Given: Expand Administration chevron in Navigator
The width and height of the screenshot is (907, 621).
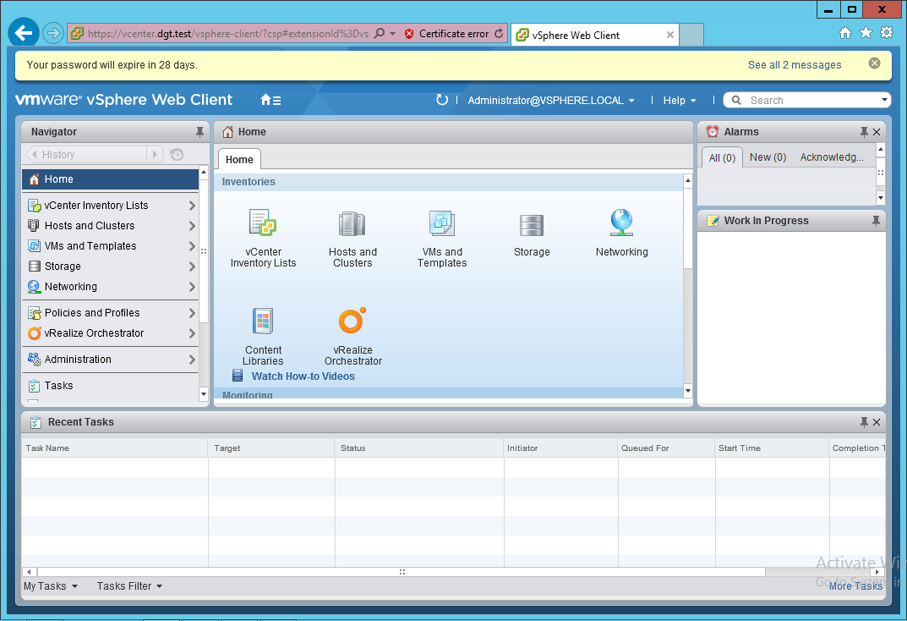Looking at the screenshot, I should (x=192, y=360).
